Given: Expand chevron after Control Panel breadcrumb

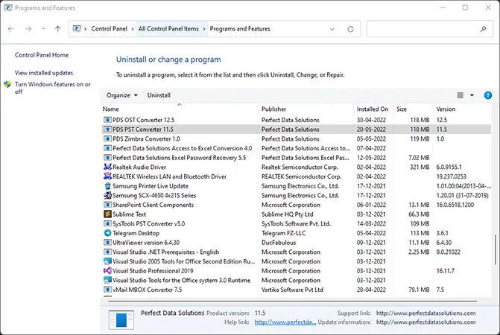Looking at the screenshot, I should click(x=133, y=29).
